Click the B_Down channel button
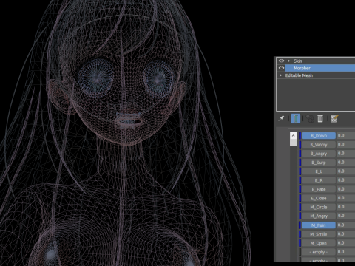Image resolution: width=355 pixels, height=266 pixels. 319,136
